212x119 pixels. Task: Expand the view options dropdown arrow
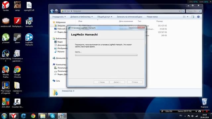pyautogui.click(x=187, y=17)
